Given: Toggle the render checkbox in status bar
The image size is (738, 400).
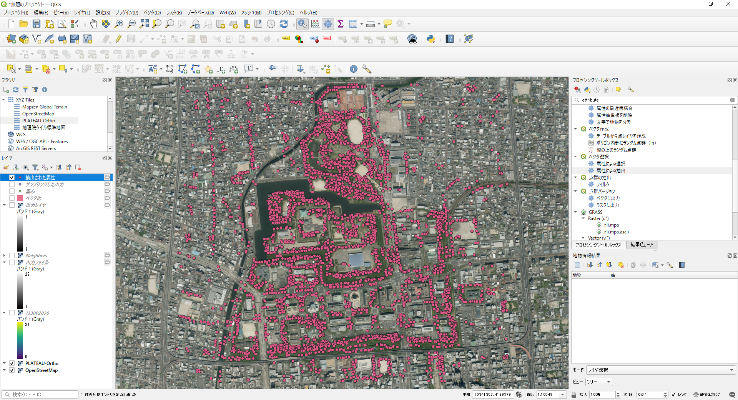Looking at the screenshot, I should click(673, 394).
